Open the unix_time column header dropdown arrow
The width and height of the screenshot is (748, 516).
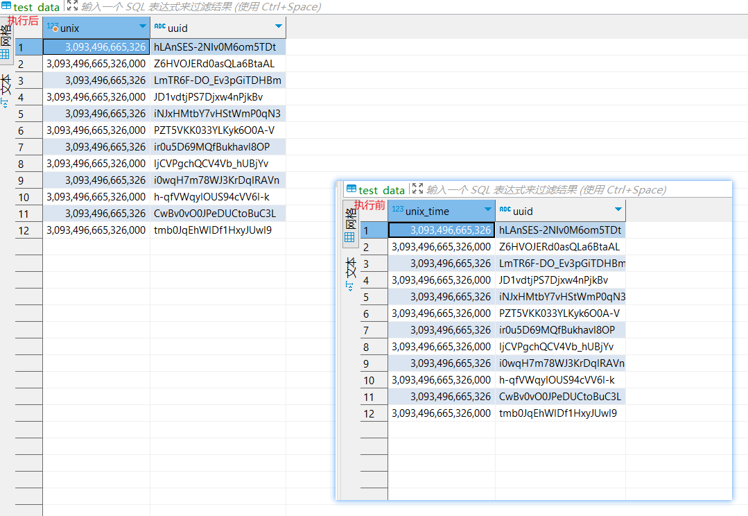485,210
